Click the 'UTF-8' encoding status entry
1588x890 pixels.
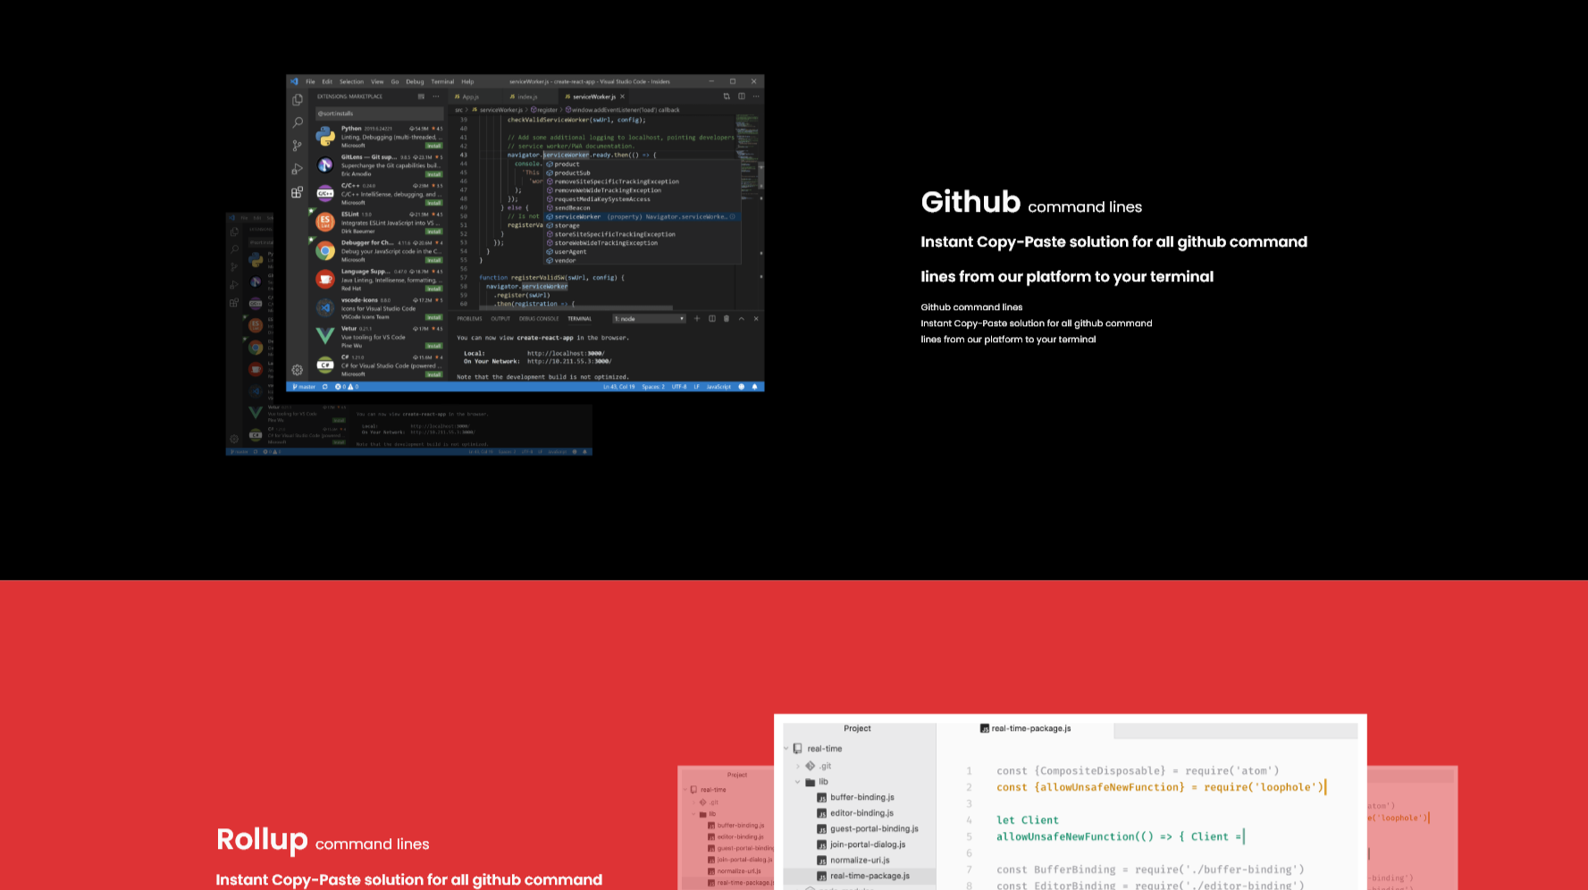click(x=679, y=387)
